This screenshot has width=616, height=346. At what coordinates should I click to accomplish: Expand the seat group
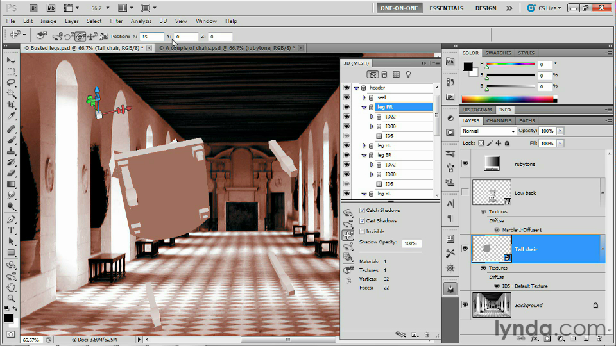point(364,97)
